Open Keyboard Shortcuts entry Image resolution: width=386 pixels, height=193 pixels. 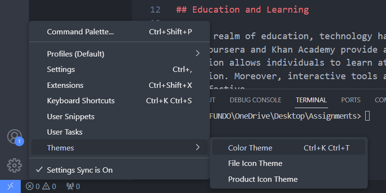click(x=81, y=101)
